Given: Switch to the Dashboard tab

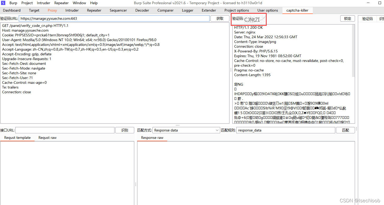Looking at the screenshot, I should coord(12,10).
